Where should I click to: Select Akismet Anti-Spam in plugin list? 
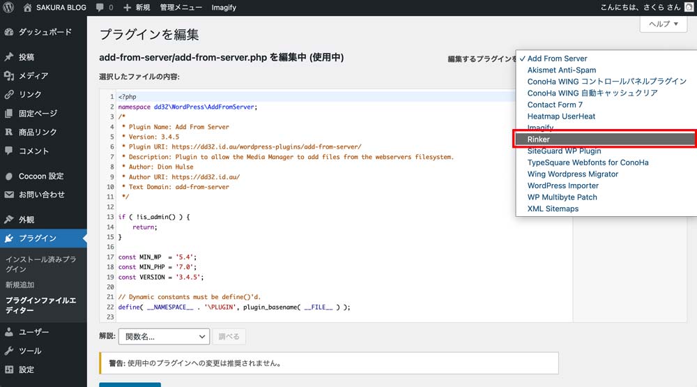click(x=606, y=70)
